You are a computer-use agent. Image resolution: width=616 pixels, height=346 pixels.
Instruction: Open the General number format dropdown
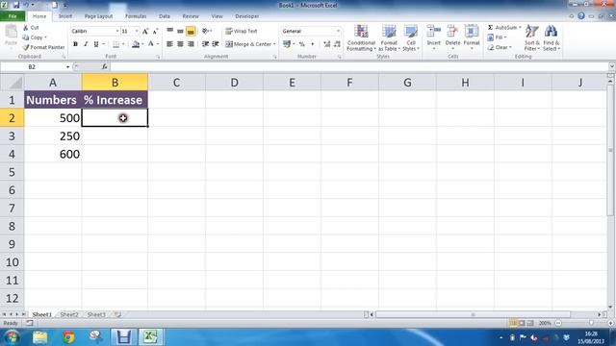[338, 31]
